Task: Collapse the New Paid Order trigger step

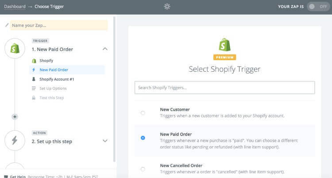Action: pos(105,49)
